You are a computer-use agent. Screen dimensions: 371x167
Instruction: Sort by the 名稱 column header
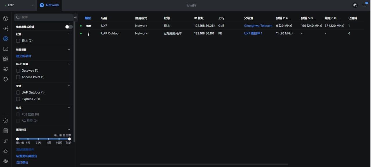[x=104, y=18]
